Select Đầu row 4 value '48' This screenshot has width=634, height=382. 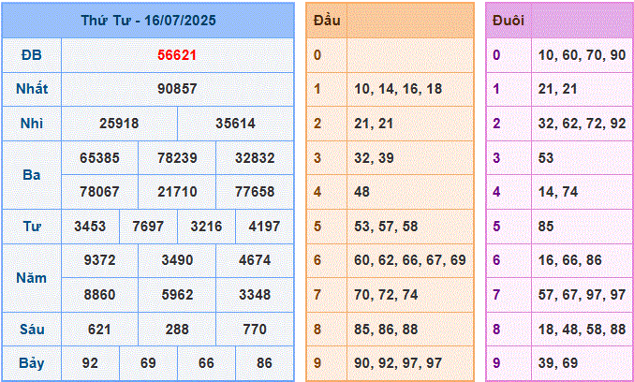coord(361,192)
